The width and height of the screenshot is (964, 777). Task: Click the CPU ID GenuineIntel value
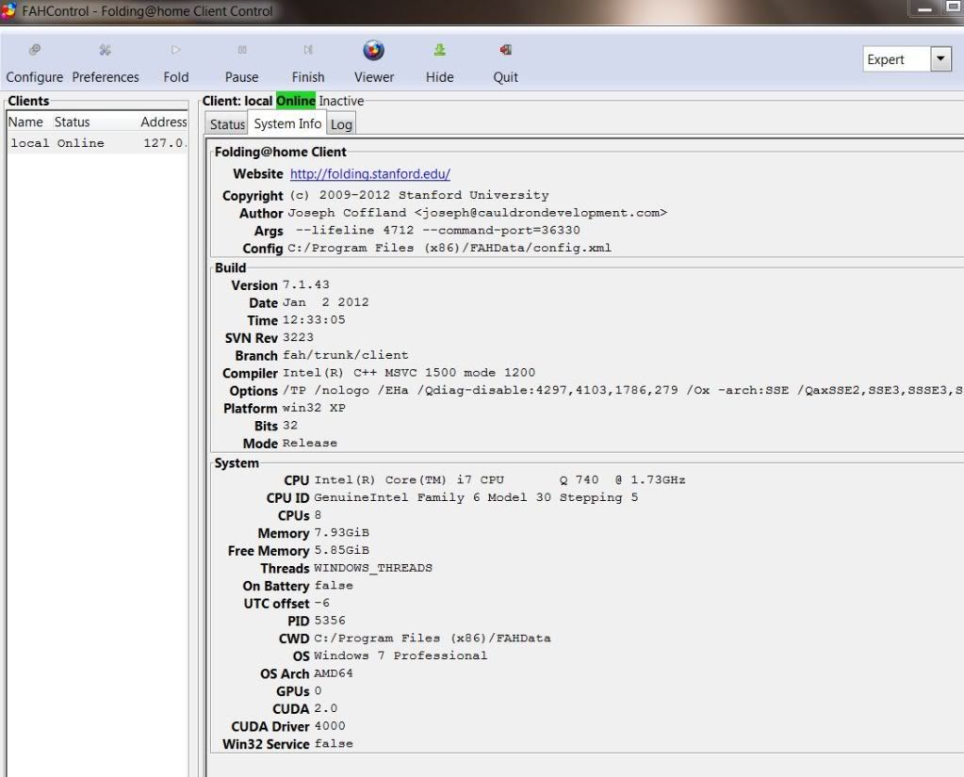click(x=476, y=497)
